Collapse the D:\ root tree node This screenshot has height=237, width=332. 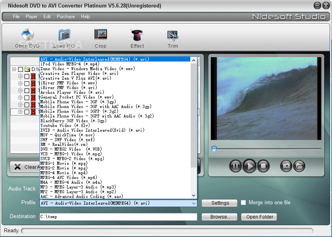click(14, 69)
